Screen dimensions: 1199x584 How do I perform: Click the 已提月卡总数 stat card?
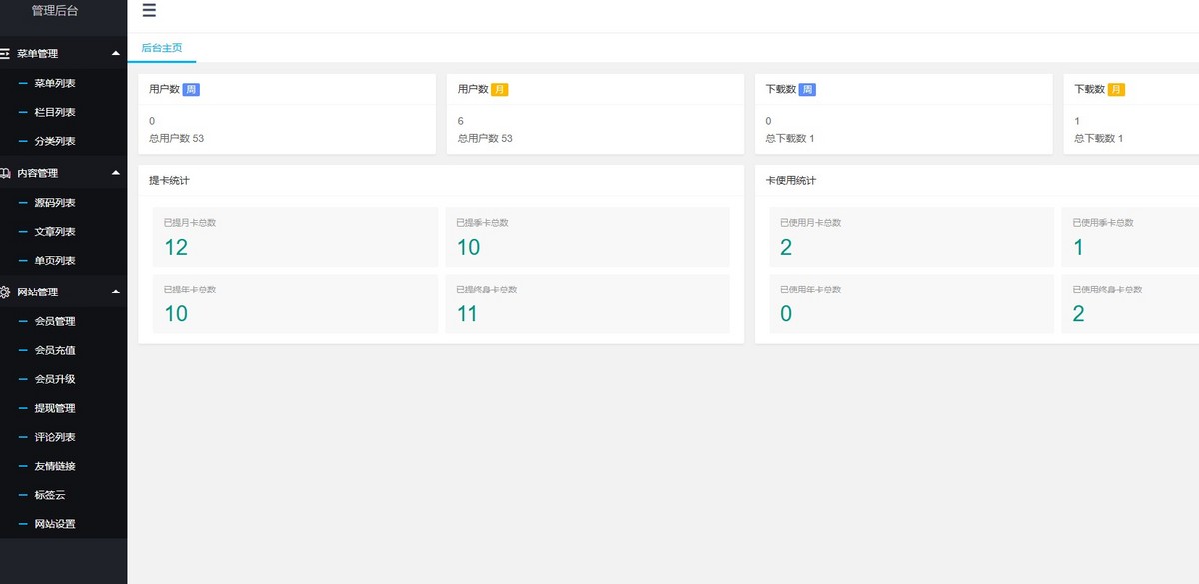294,237
